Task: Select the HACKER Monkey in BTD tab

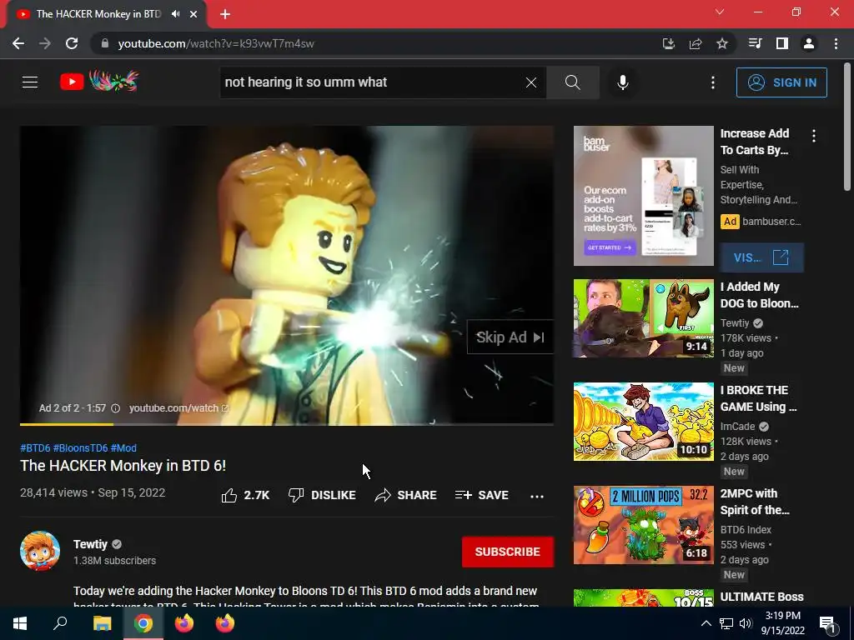Action: pyautogui.click(x=98, y=14)
